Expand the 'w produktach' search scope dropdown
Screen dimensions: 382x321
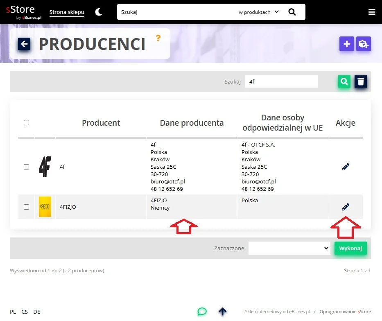click(258, 12)
